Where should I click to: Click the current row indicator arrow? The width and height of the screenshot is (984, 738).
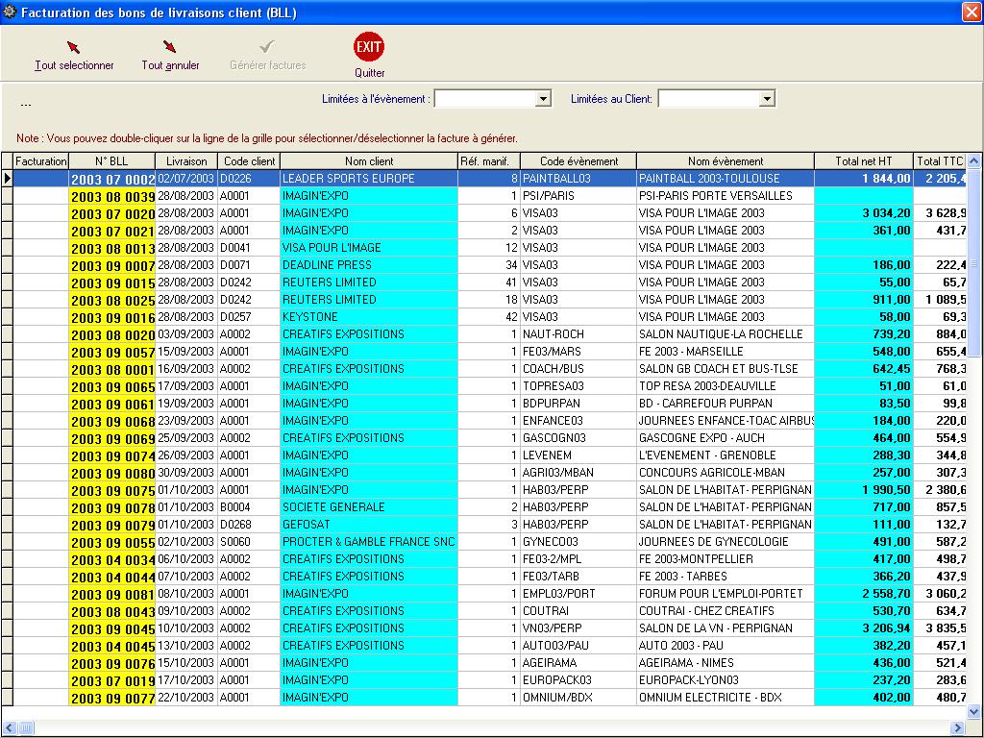pyautogui.click(x=7, y=178)
